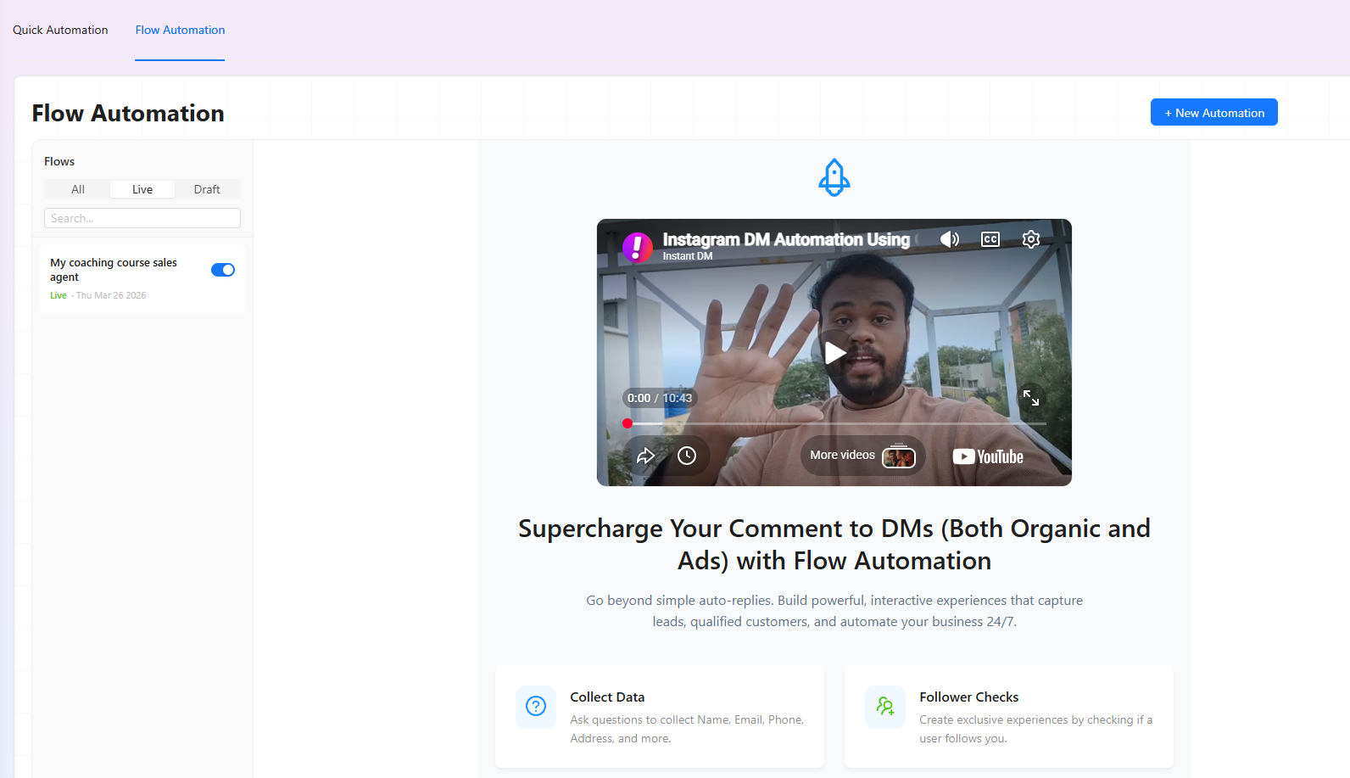
Task: Open video settings gear
Action: pyautogui.click(x=1031, y=239)
